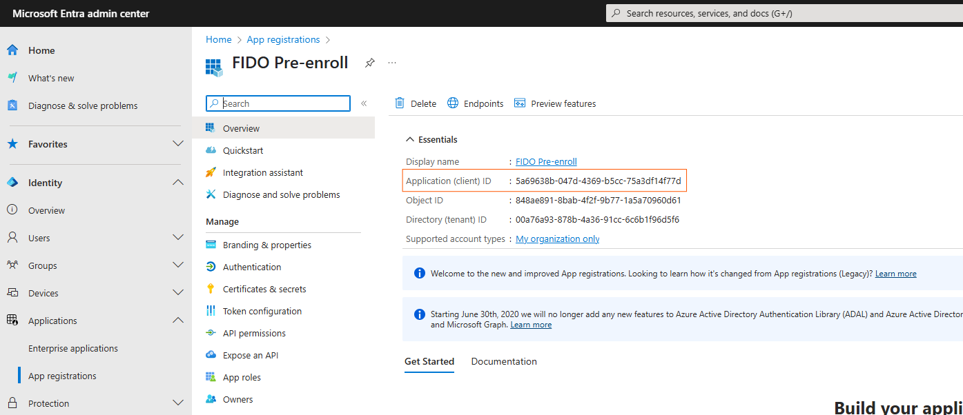963x415 pixels.
Task: Expand the Users submenu chevron
Action: coord(177,238)
